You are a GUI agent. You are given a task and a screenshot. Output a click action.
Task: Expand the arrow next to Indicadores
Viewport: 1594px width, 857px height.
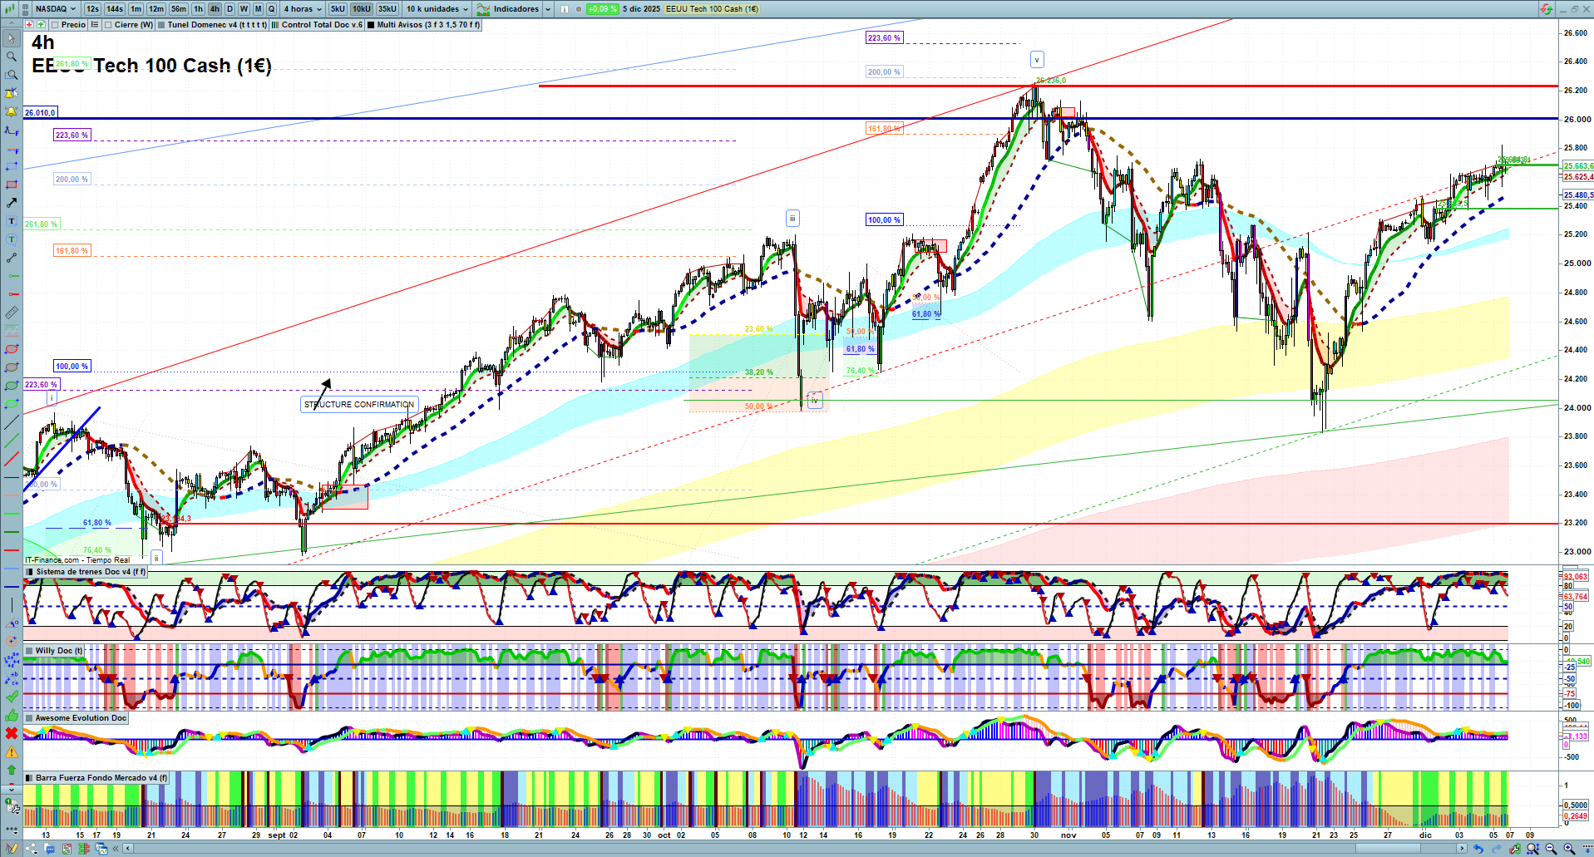[547, 9]
